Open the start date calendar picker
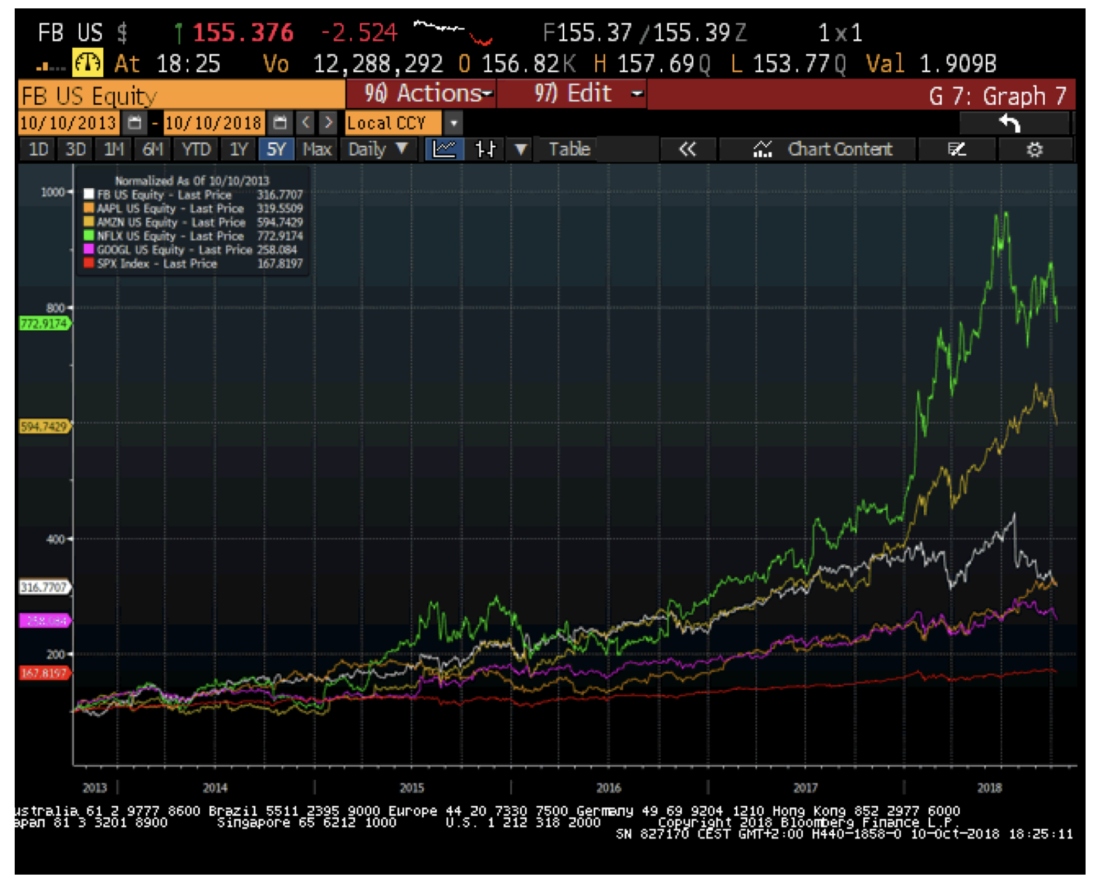Image resolution: width=1095 pixels, height=883 pixels. coord(135,123)
